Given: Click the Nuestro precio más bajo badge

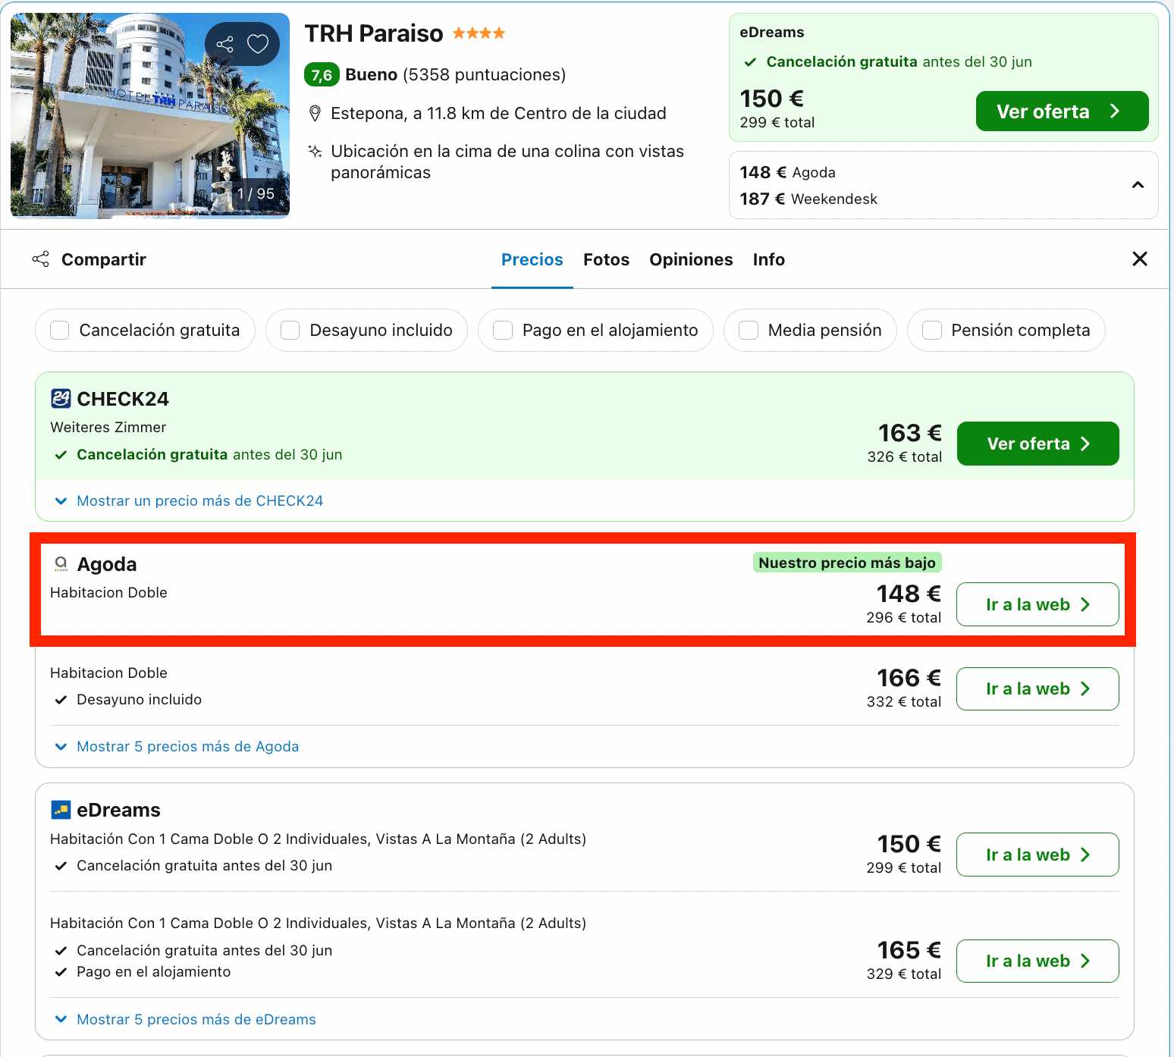Looking at the screenshot, I should coord(847,563).
